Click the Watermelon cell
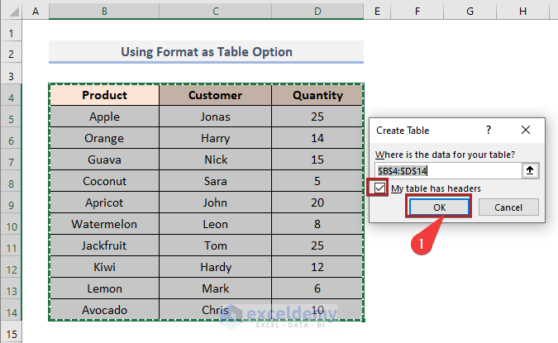The image size is (558, 343). click(104, 224)
